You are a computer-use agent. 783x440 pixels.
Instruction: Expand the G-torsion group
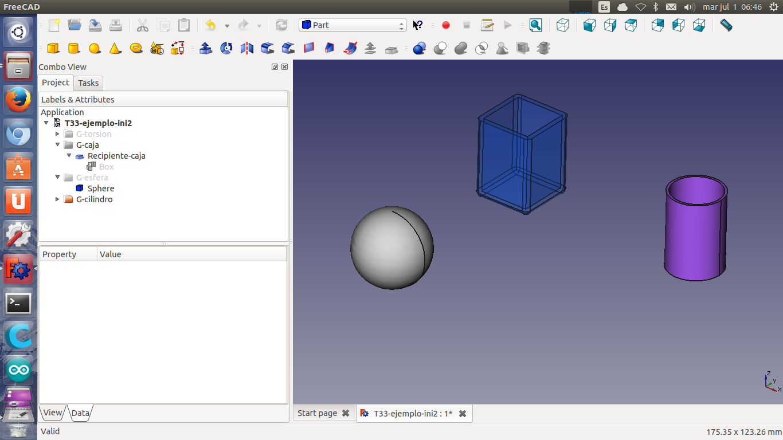click(57, 134)
